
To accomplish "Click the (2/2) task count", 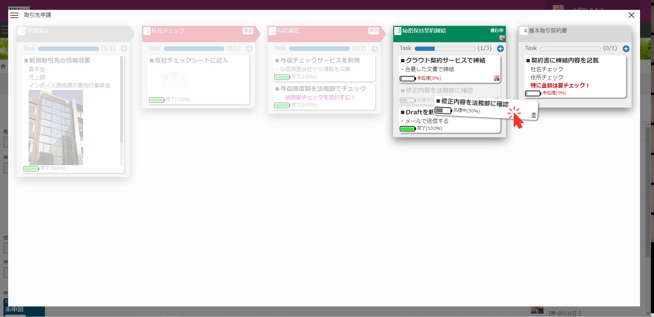I will pyautogui.click(x=359, y=48).
